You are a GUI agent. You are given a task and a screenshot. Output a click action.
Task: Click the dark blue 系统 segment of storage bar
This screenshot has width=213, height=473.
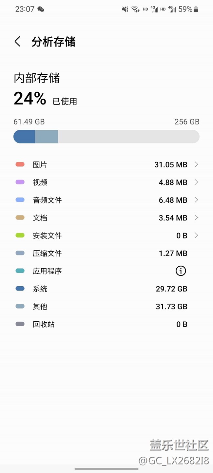25,137
